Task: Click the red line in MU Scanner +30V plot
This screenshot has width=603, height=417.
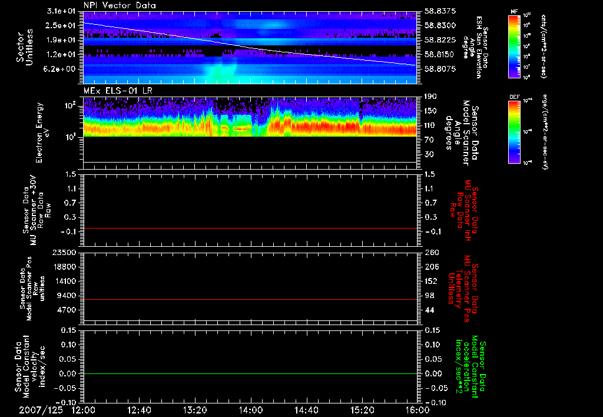Action: pyautogui.click(x=250, y=228)
